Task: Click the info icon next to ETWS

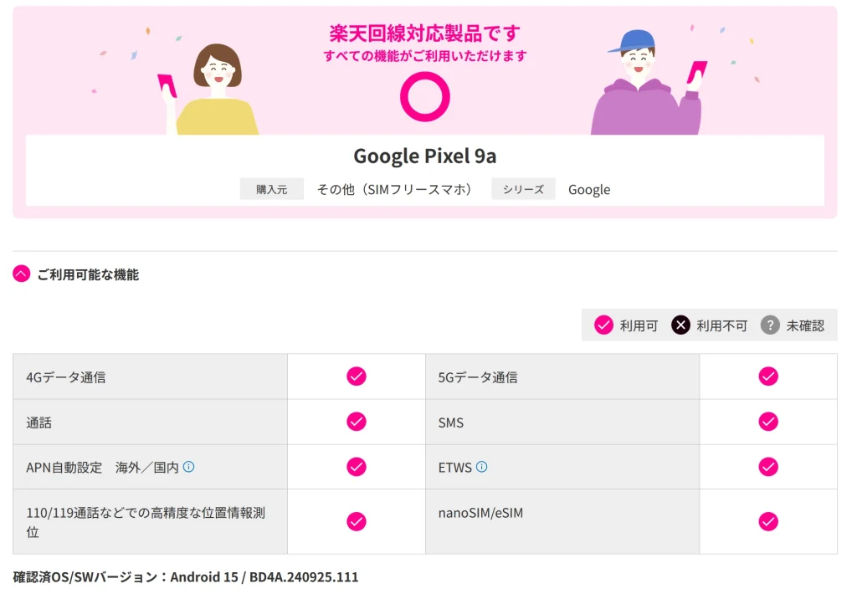Action: click(x=481, y=467)
